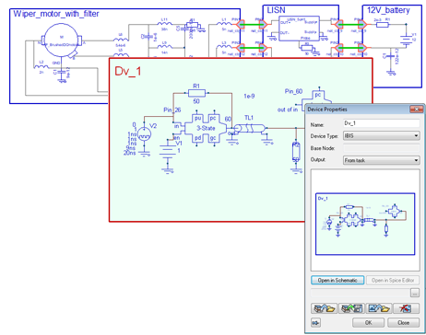Select the 12V_battery block title
426x335 pixels.
(388, 10)
